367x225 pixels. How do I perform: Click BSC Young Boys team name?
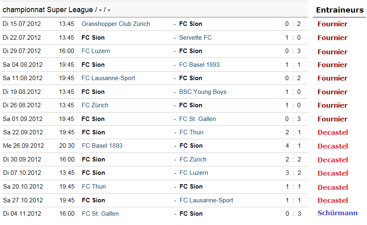pos(203,92)
